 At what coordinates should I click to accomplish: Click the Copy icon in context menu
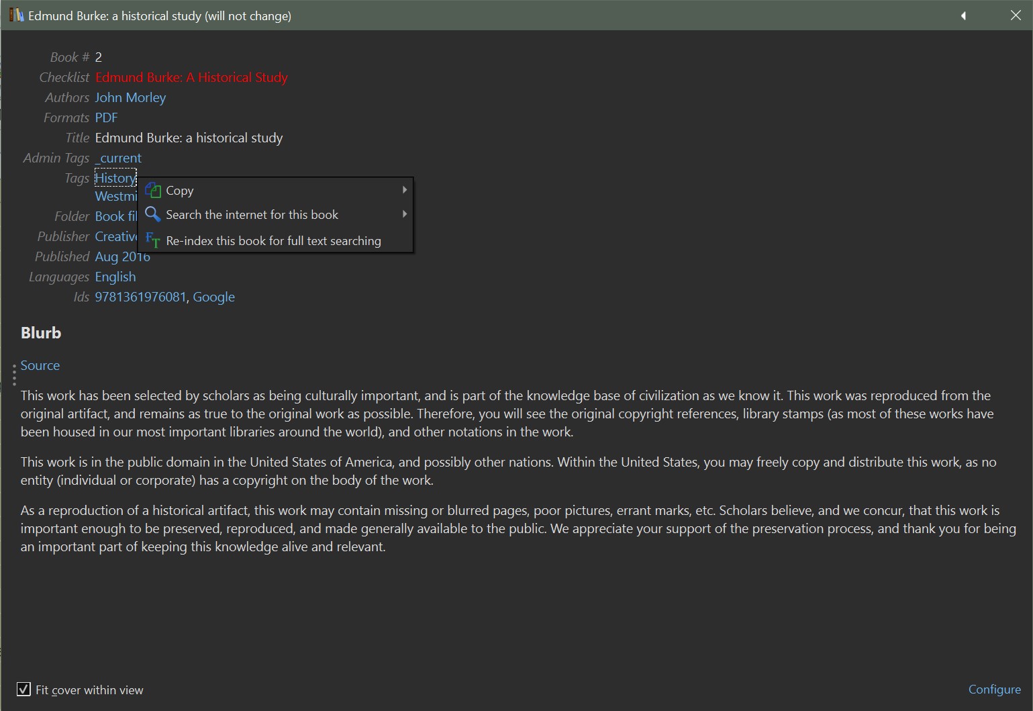click(x=153, y=191)
